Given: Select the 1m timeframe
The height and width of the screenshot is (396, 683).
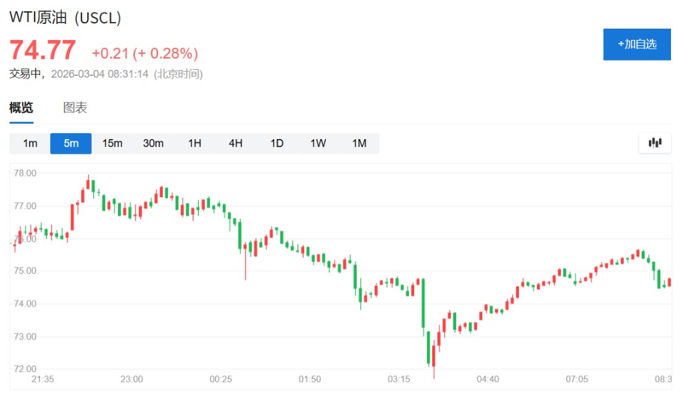Looking at the screenshot, I should coord(30,143).
